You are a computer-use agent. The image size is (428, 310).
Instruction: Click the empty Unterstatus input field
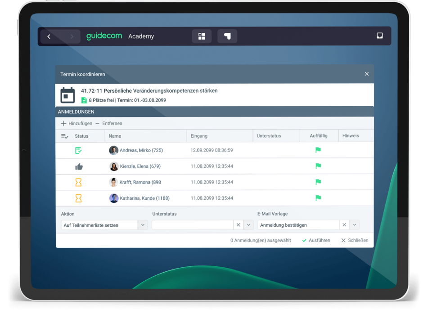click(193, 225)
